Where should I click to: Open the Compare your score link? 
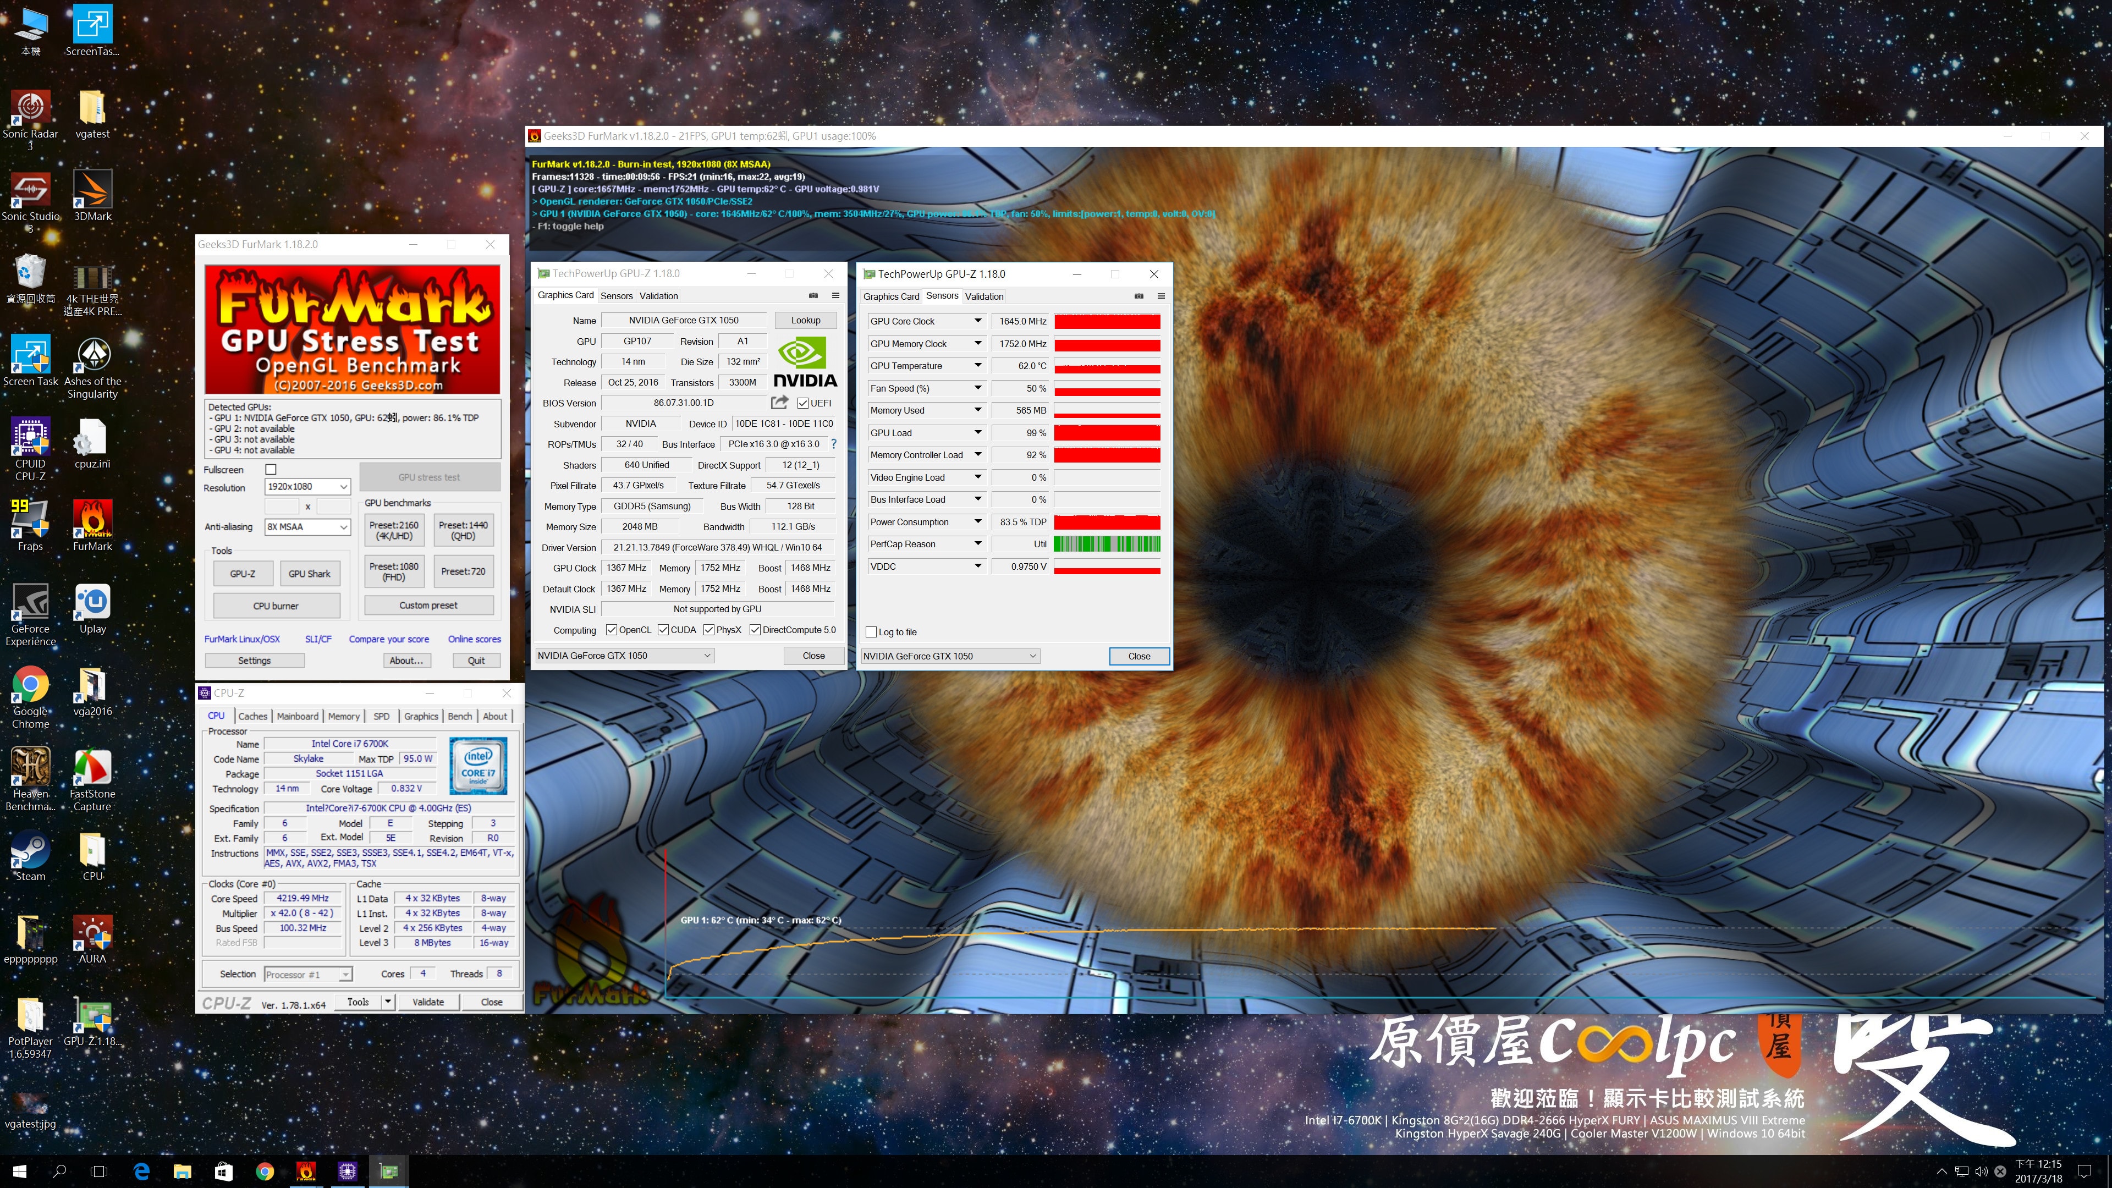389,639
